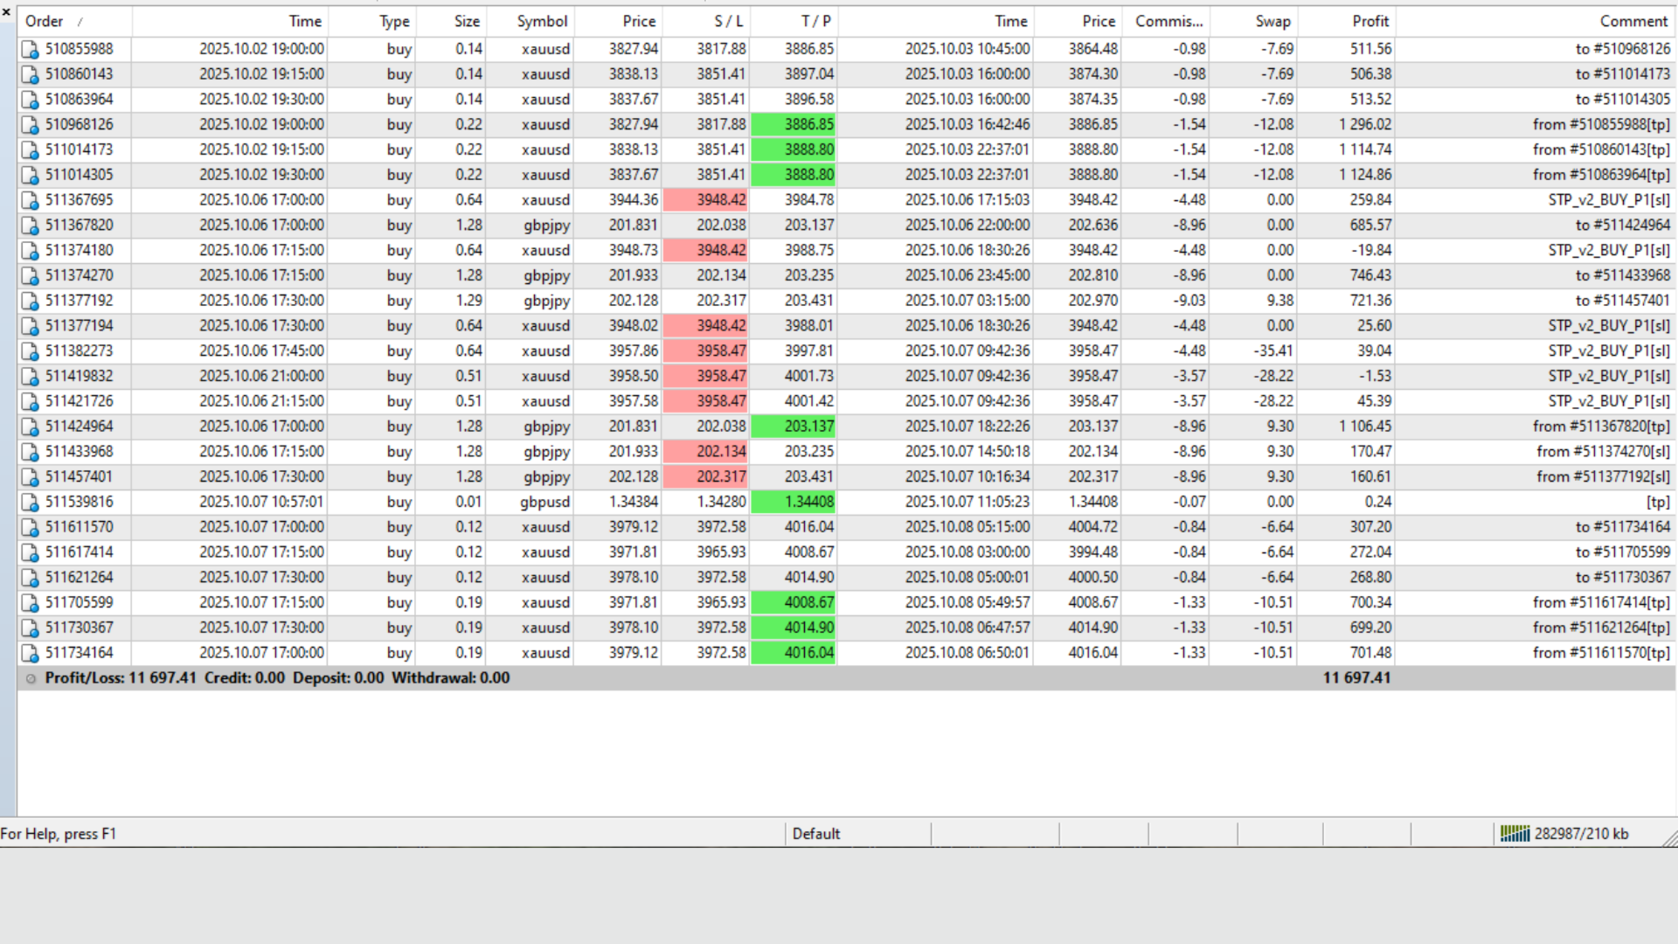Click the document icon for gbpjpy order 511424964
The width and height of the screenshot is (1678, 944).
tap(29, 427)
